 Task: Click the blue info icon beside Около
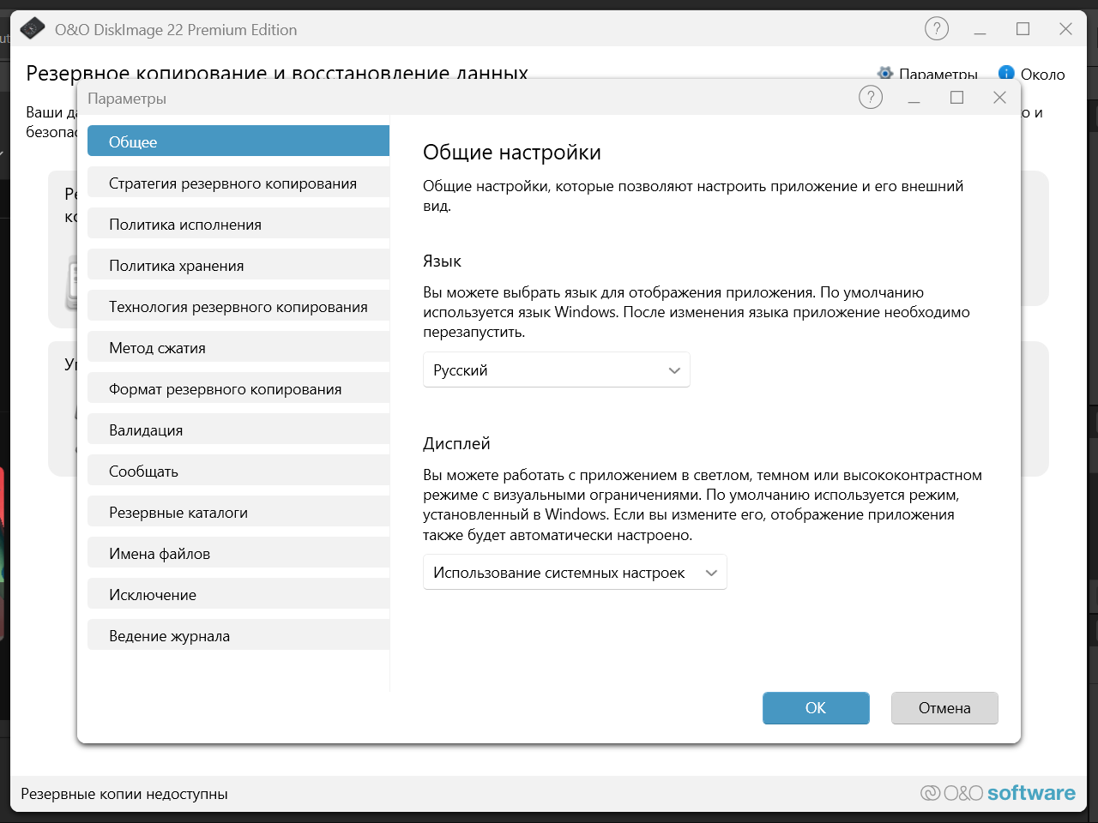click(1006, 74)
